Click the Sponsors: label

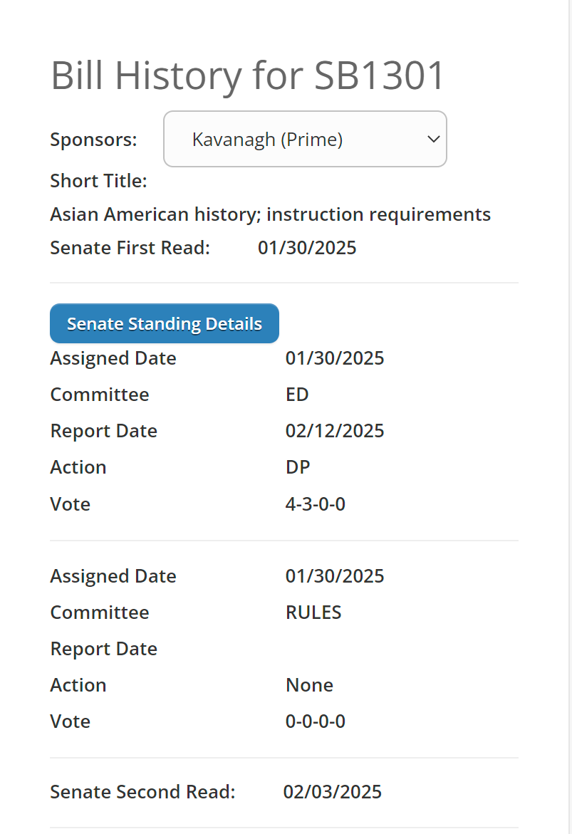pos(93,140)
